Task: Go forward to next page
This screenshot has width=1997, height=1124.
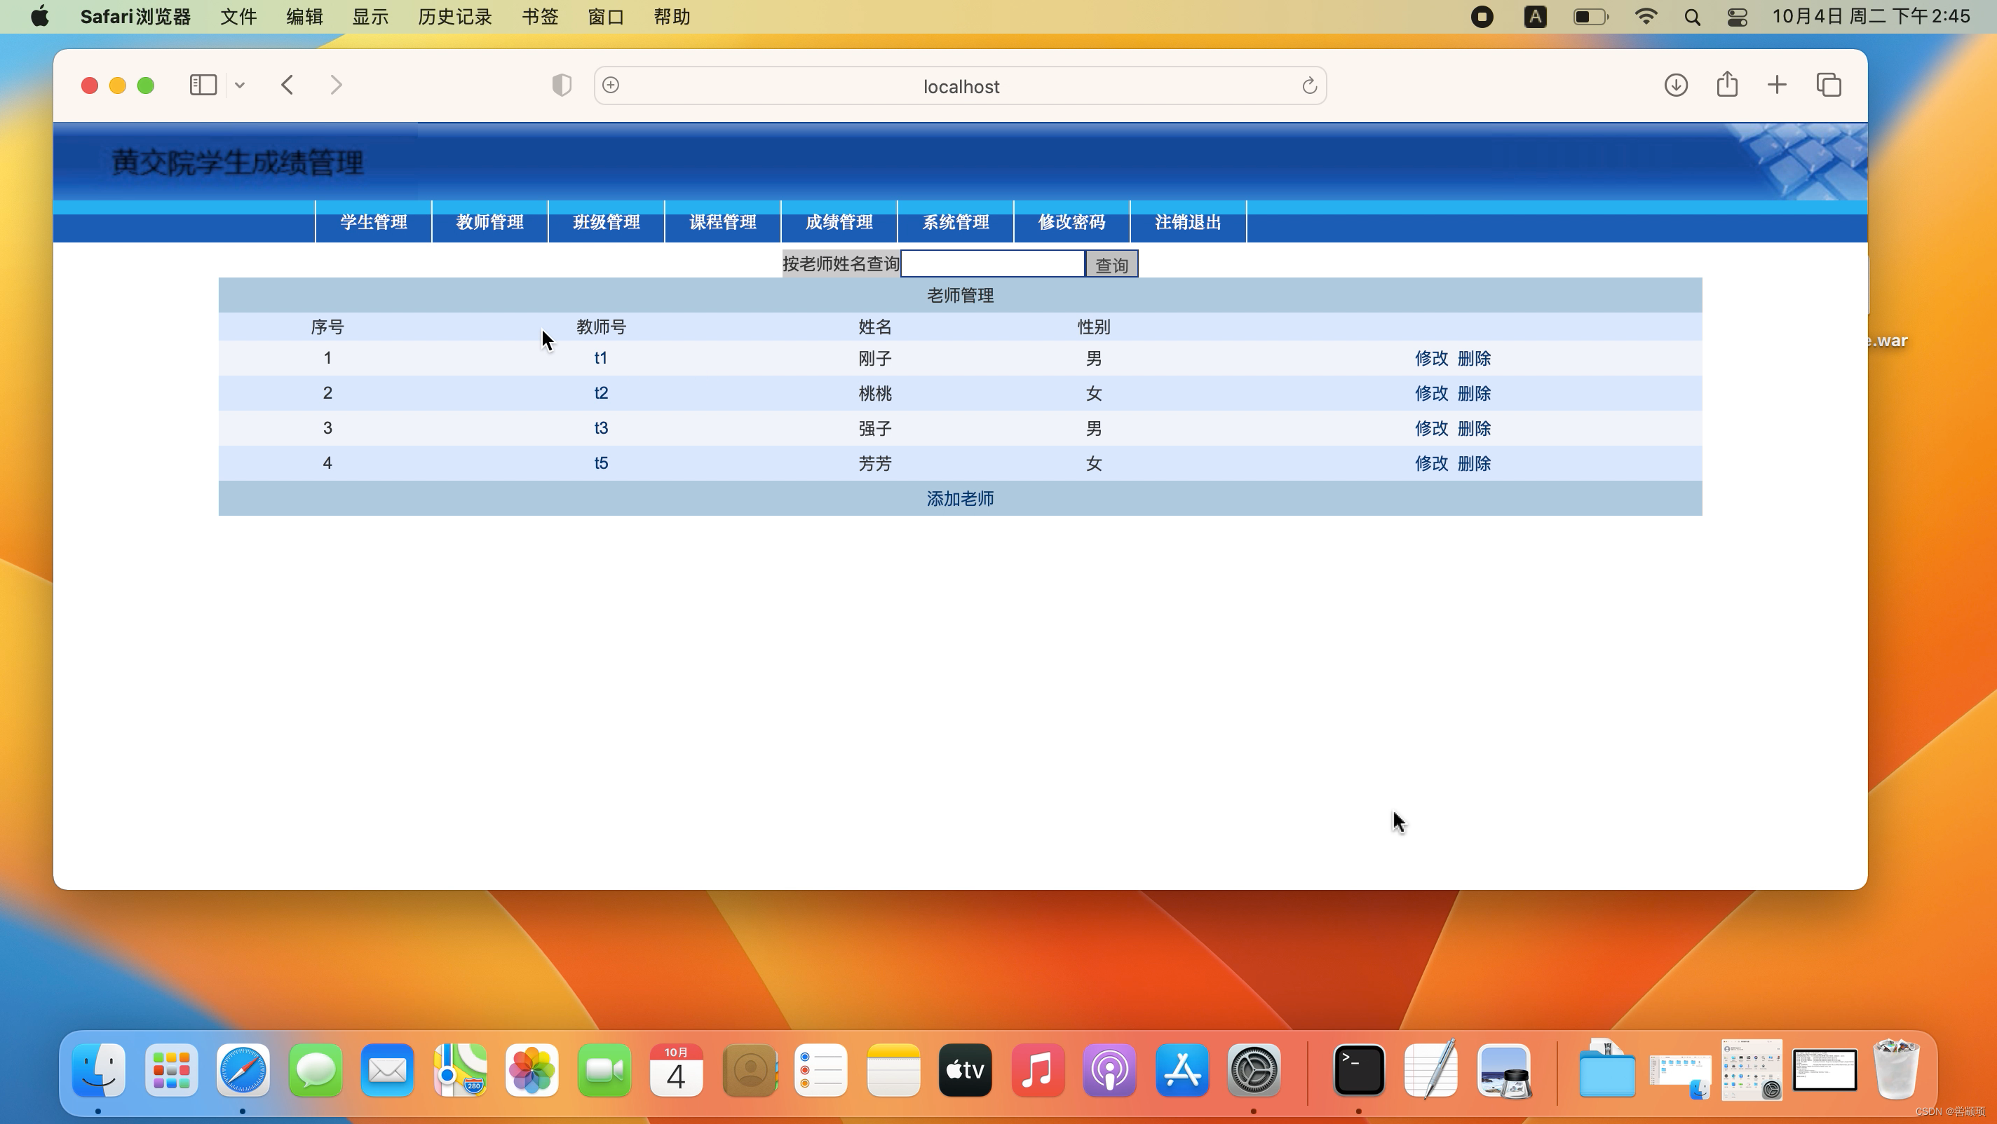Action: coord(336,85)
